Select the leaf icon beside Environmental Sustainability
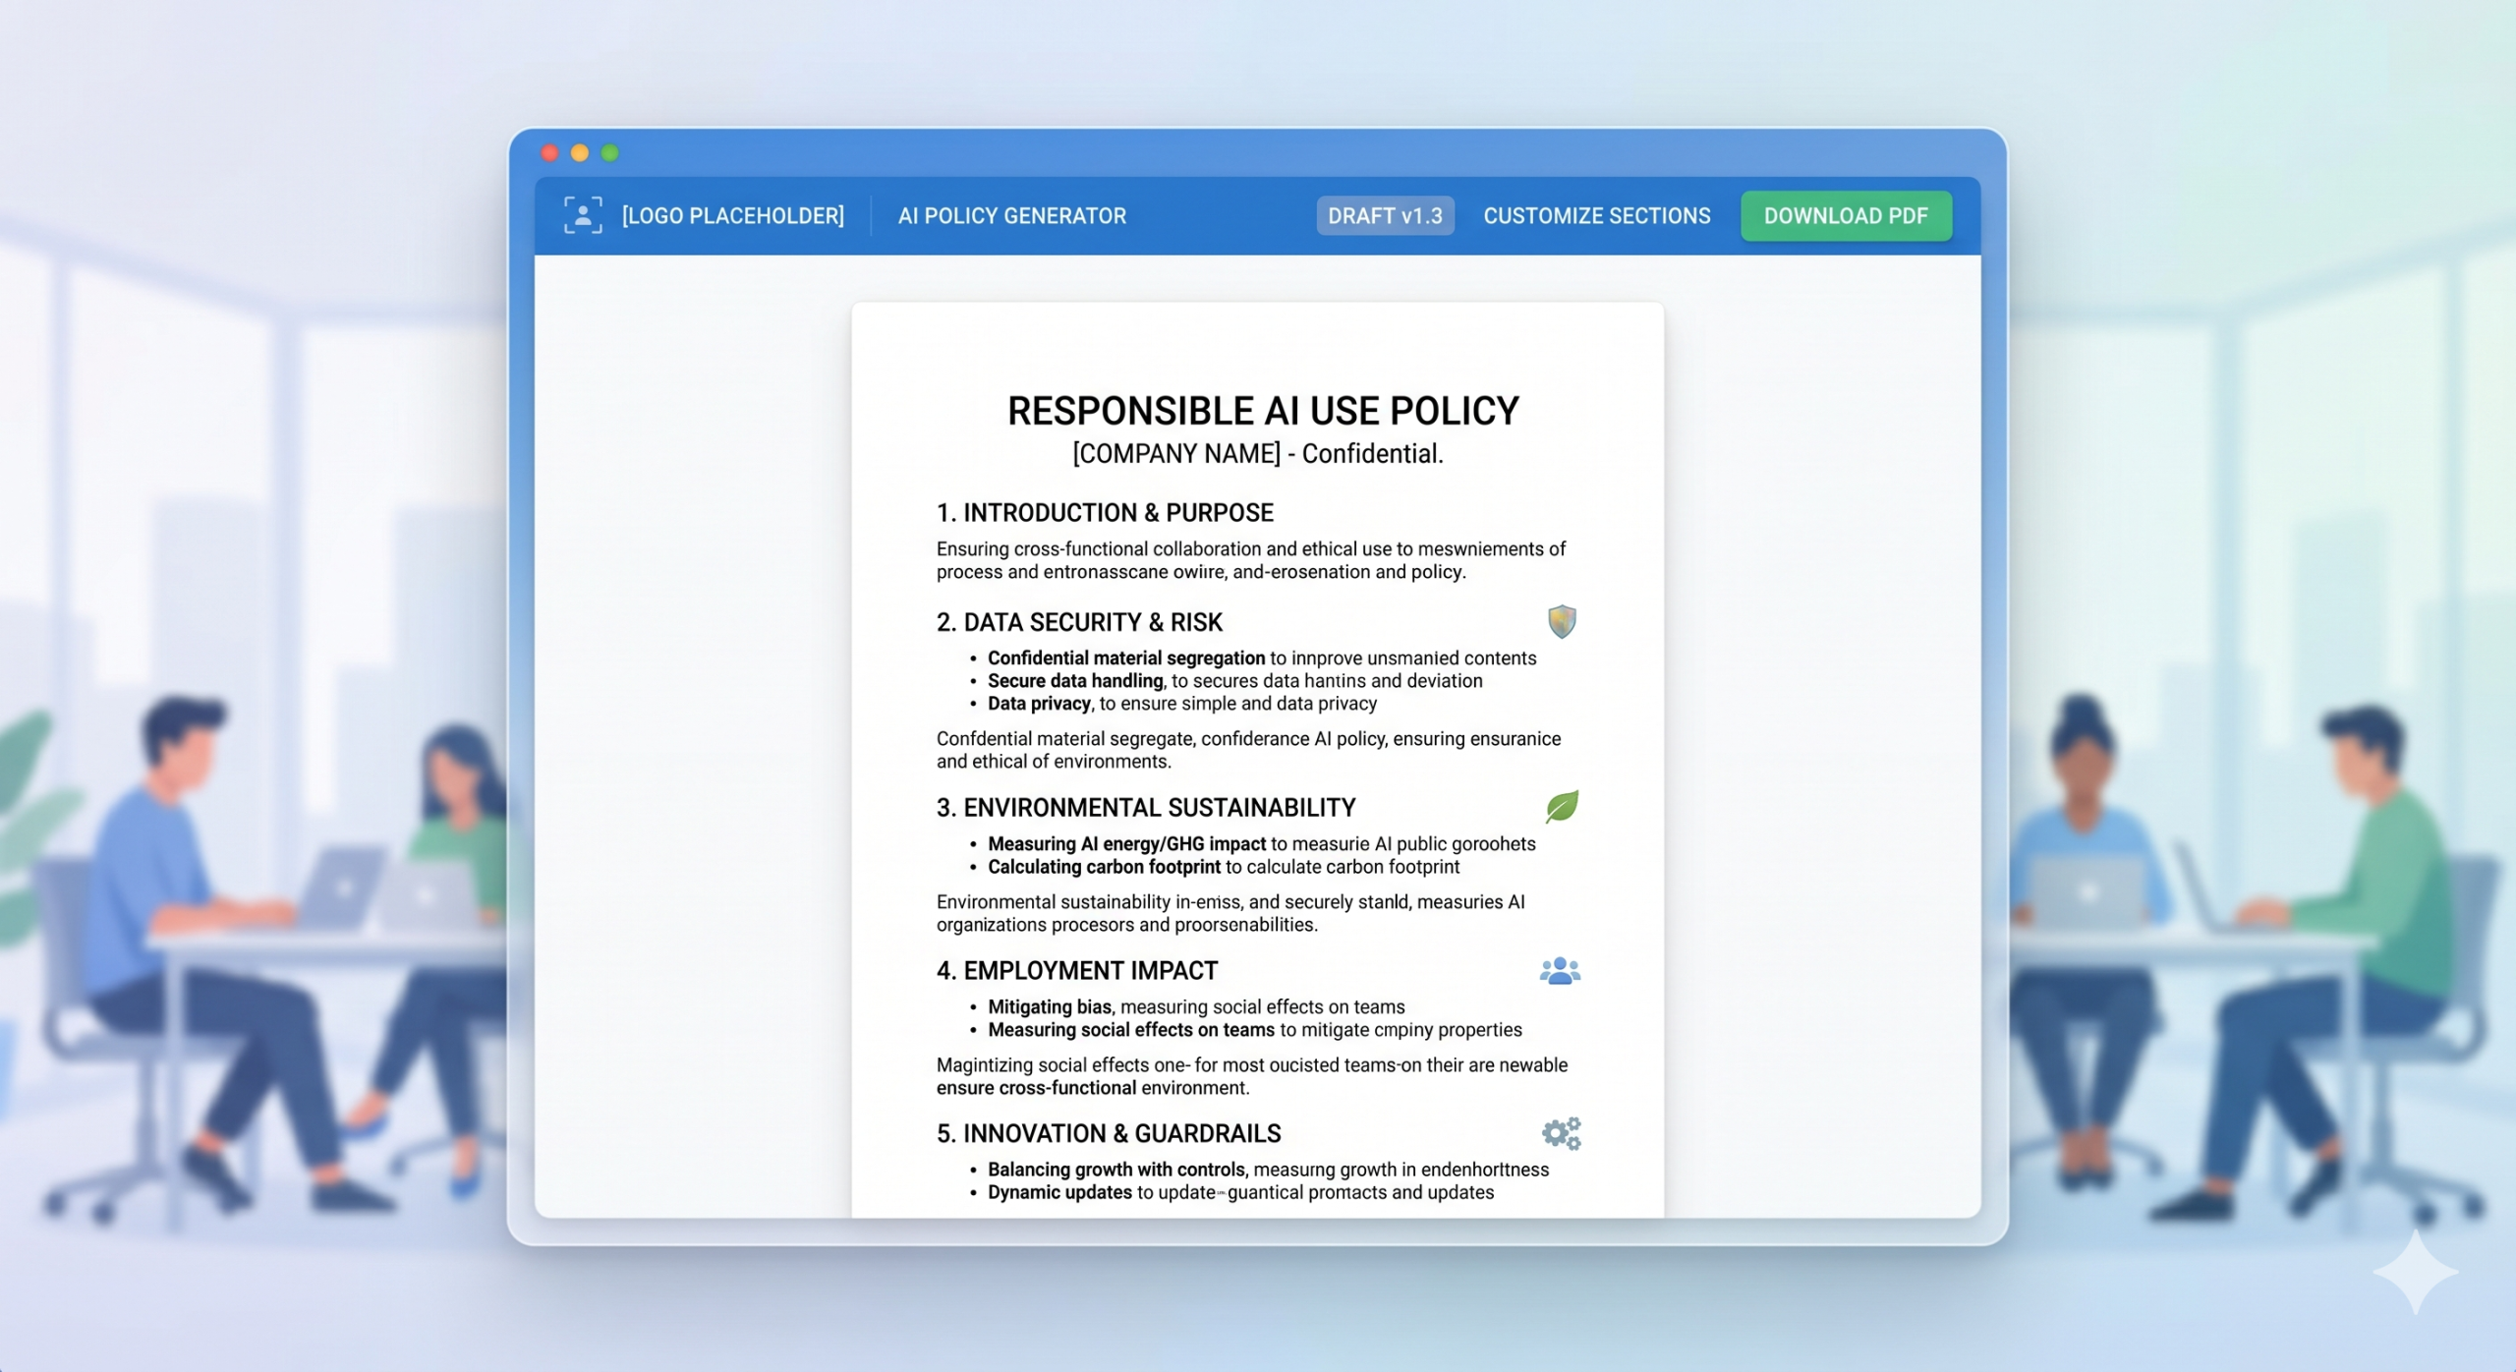 [1563, 807]
